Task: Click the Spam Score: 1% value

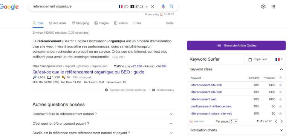Action: pyautogui.click(x=116, y=82)
